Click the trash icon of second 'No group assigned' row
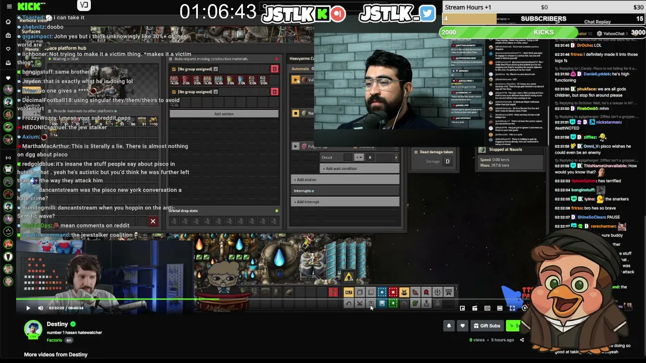Viewport: 646px width, 363px height. click(275, 92)
